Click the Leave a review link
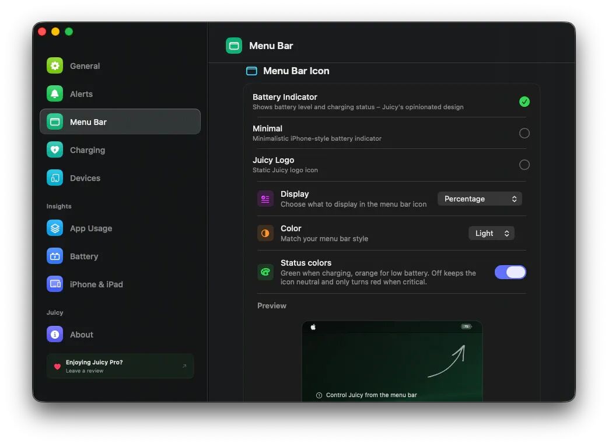This screenshot has height=445, width=608. (85, 371)
